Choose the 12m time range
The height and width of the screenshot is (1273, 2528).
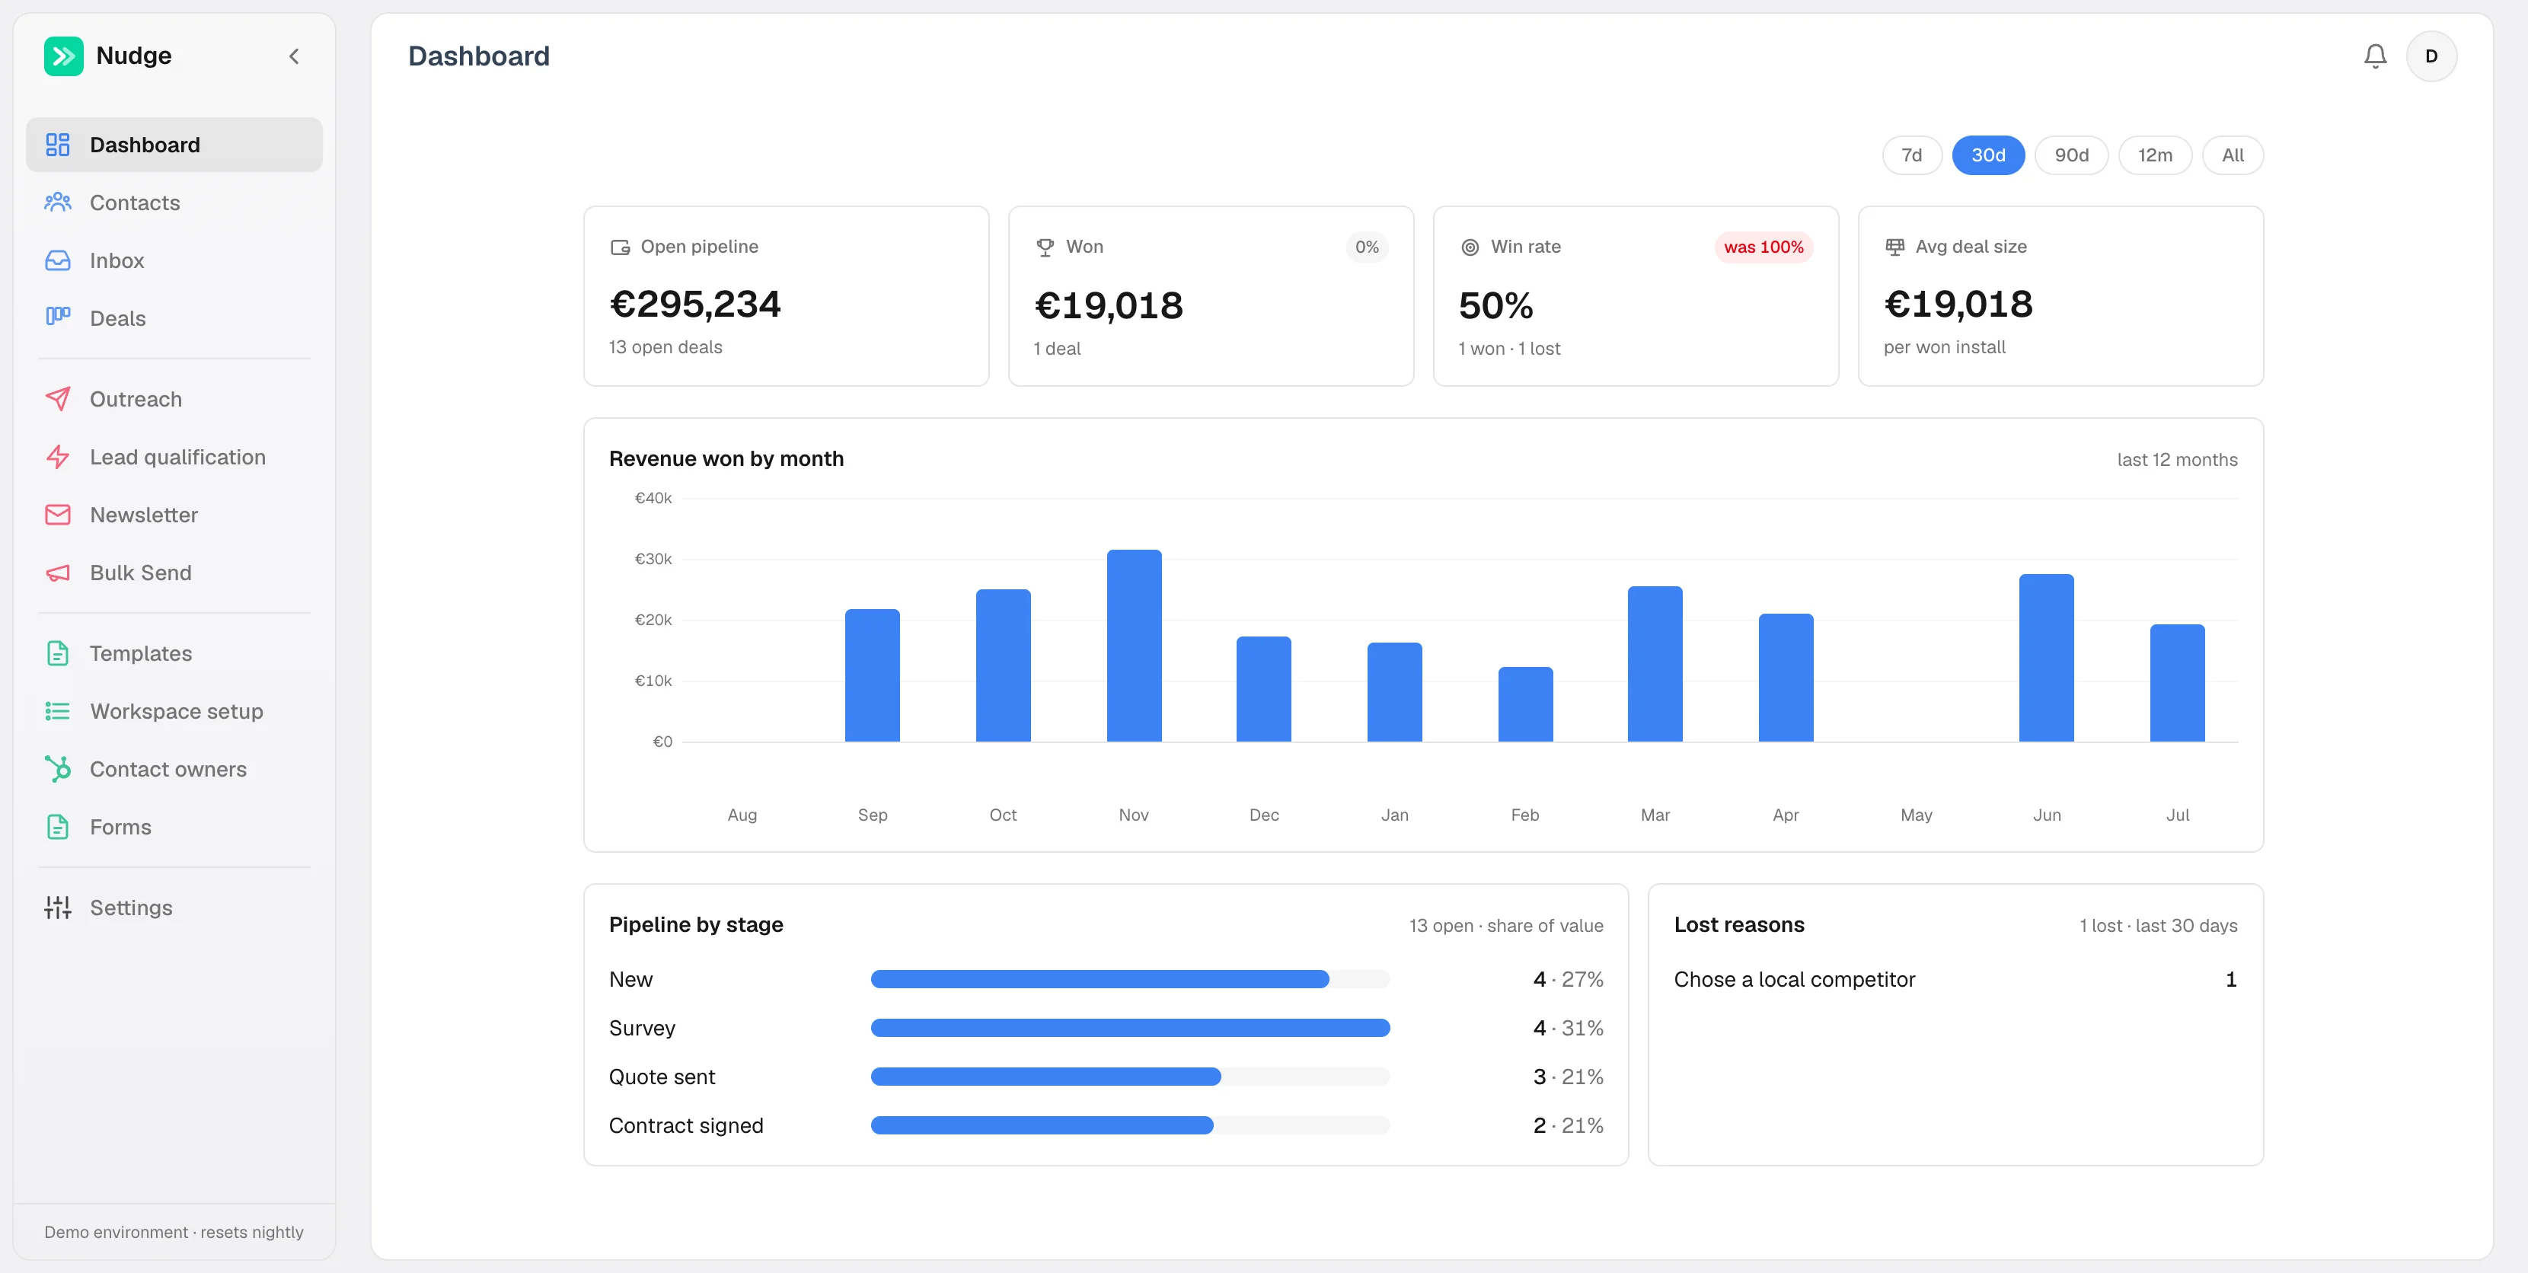2154,155
